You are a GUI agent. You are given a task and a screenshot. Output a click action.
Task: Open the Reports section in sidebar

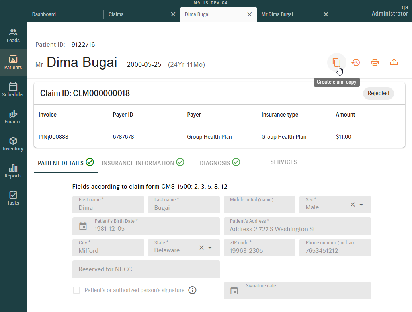click(13, 171)
